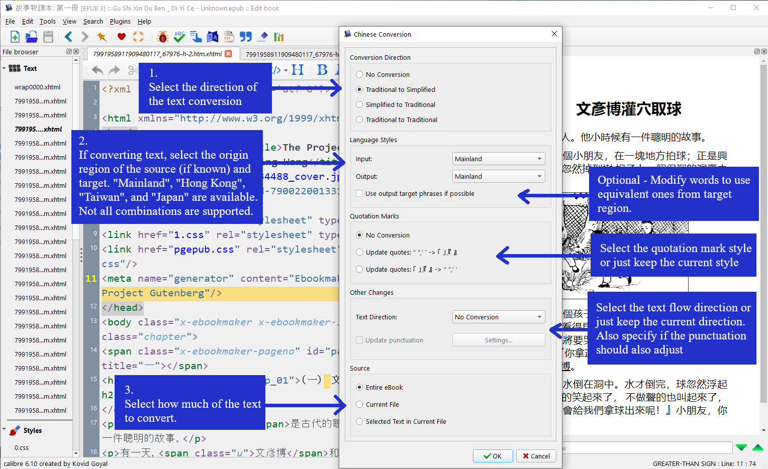Open the Input language style dropdown
This screenshot has height=469, width=768.
click(x=499, y=159)
